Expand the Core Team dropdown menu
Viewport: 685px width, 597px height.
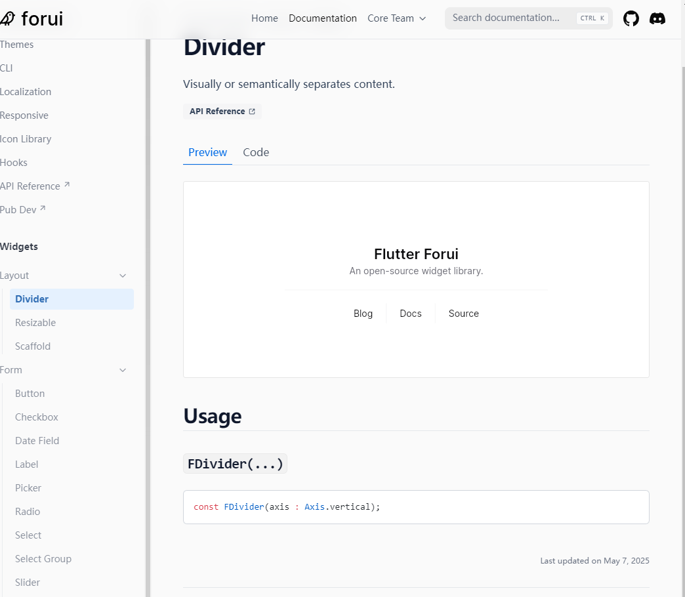pyautogui.click(x=396, y=18)
